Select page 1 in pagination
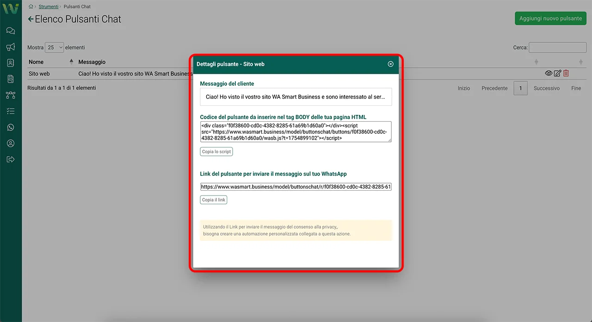592x322 pixels. pos(521,88)
